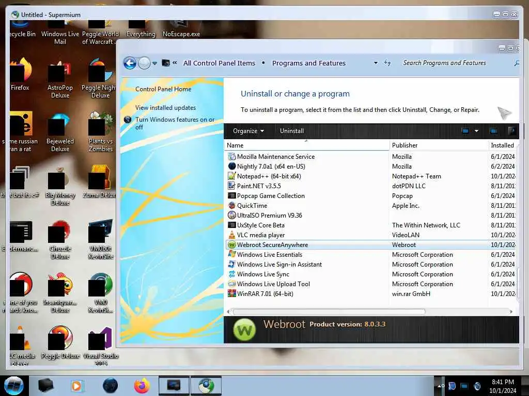Select the Windows Live Sign-in Assistant icon
This screenshot has height=396, width=529.
tap(232, 264)
